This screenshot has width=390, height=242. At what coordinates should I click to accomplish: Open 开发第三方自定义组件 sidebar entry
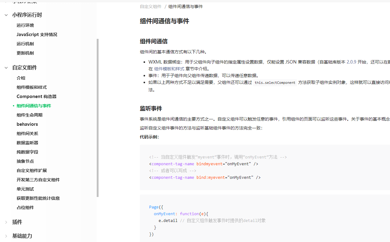(38, 180)
